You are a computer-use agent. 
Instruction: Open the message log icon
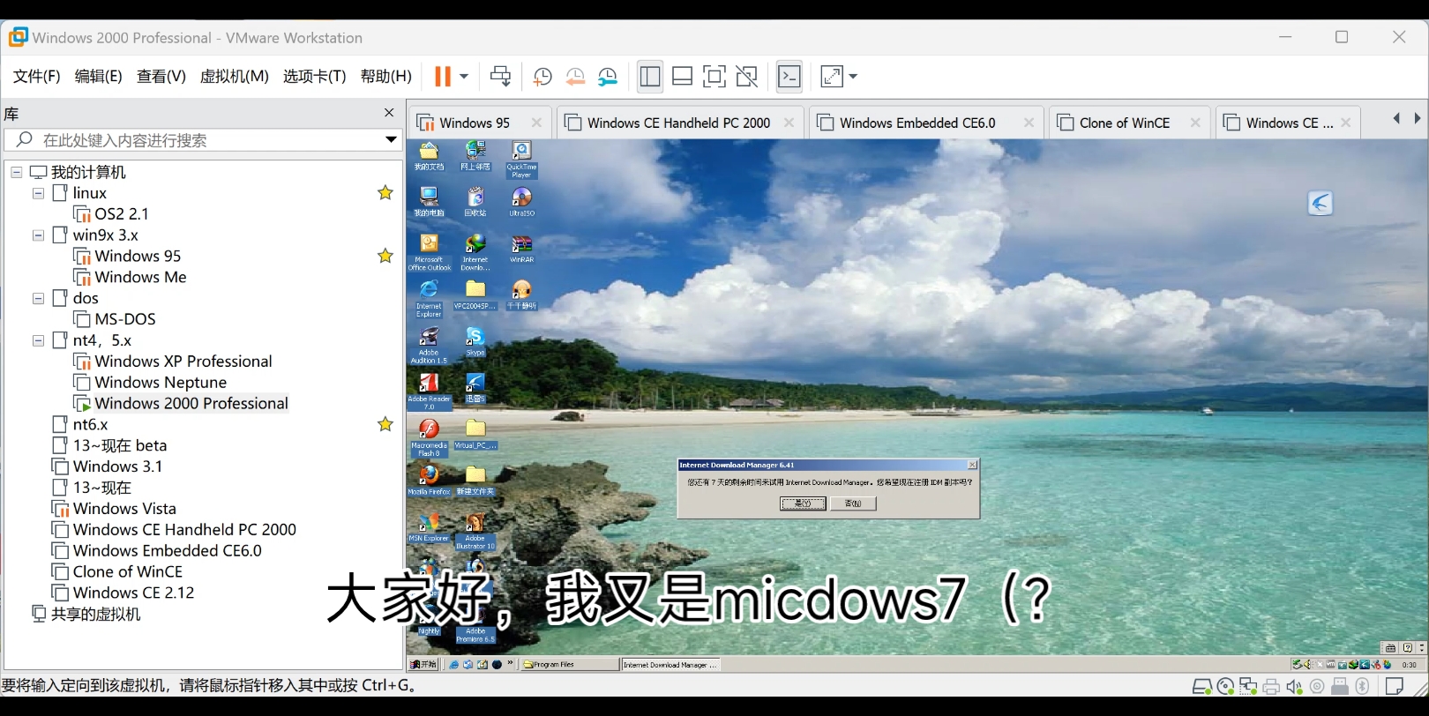point(1395,687)
